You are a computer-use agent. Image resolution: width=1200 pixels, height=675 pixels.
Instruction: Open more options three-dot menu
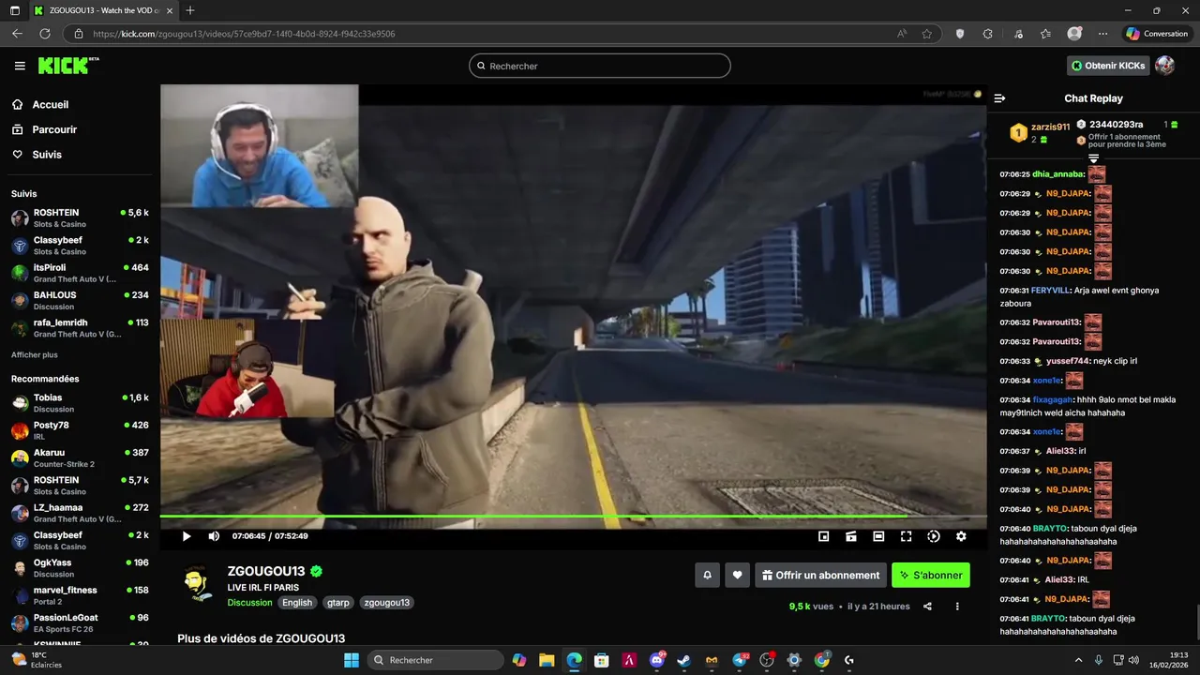click(957, 607)
